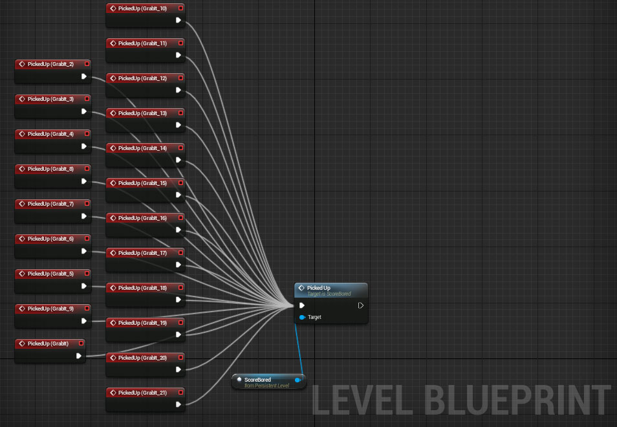Click the exec input pin of Picked Up function
617x427 pixels.
tap(302, 305)
